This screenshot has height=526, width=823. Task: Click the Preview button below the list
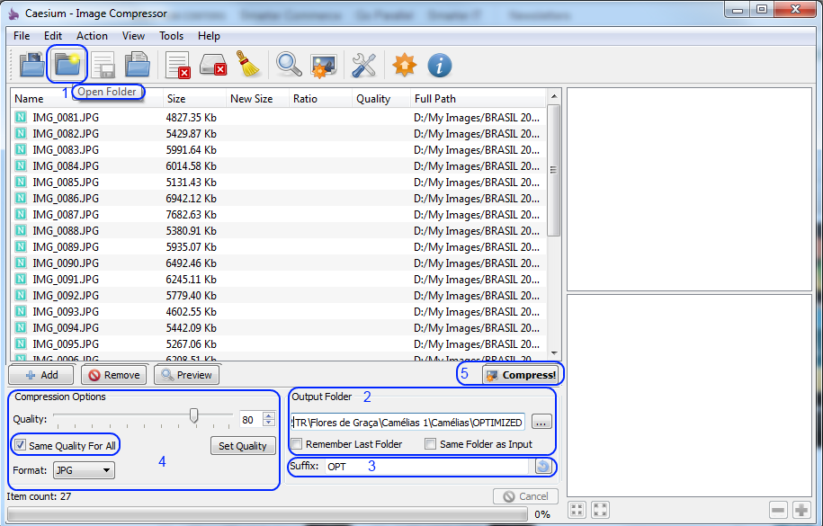(186, 375)
